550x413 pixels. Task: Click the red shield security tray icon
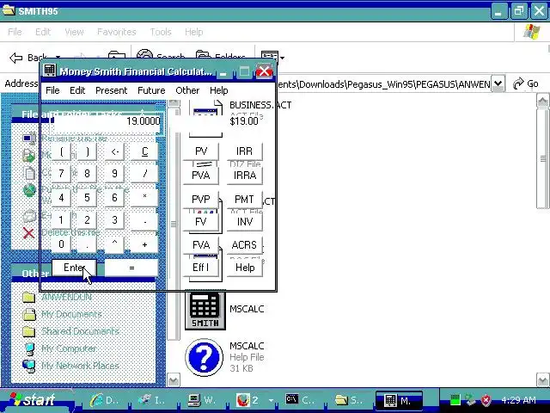(486, 399)
